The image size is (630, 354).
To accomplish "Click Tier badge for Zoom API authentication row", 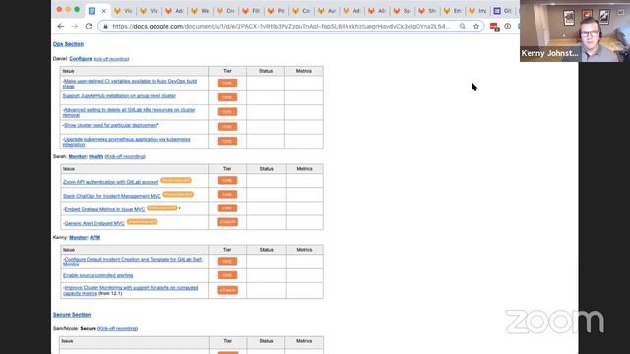I will click(x=227, y=181).
